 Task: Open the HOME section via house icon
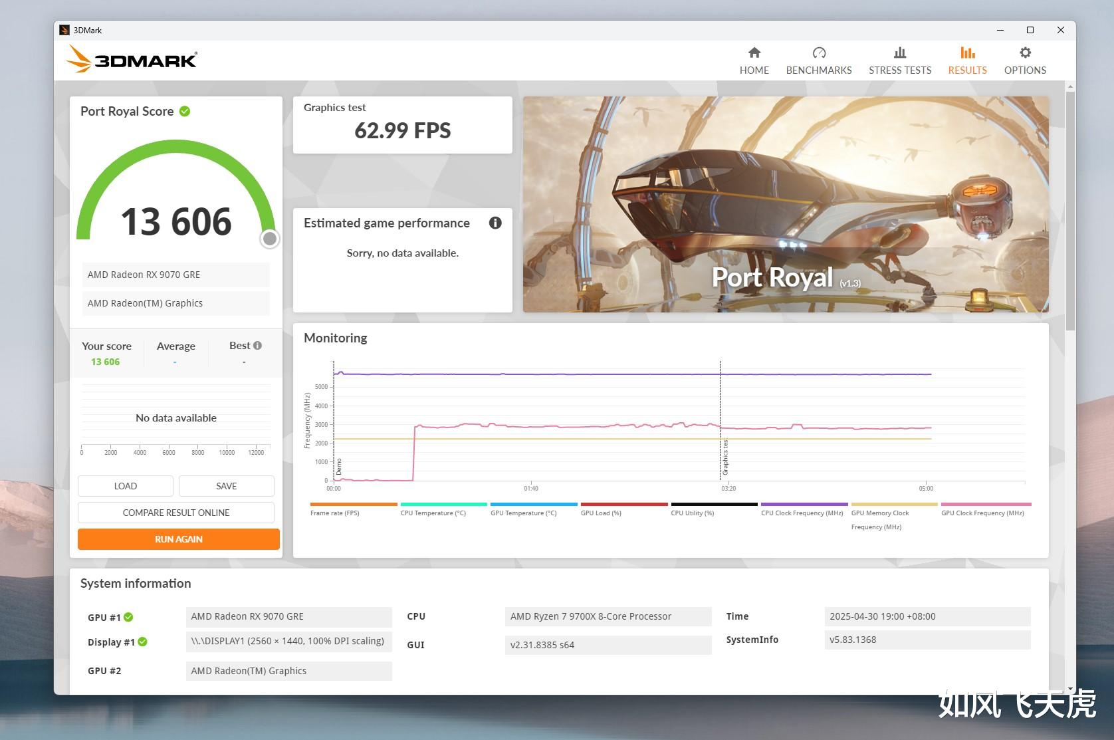pos(754,53)
